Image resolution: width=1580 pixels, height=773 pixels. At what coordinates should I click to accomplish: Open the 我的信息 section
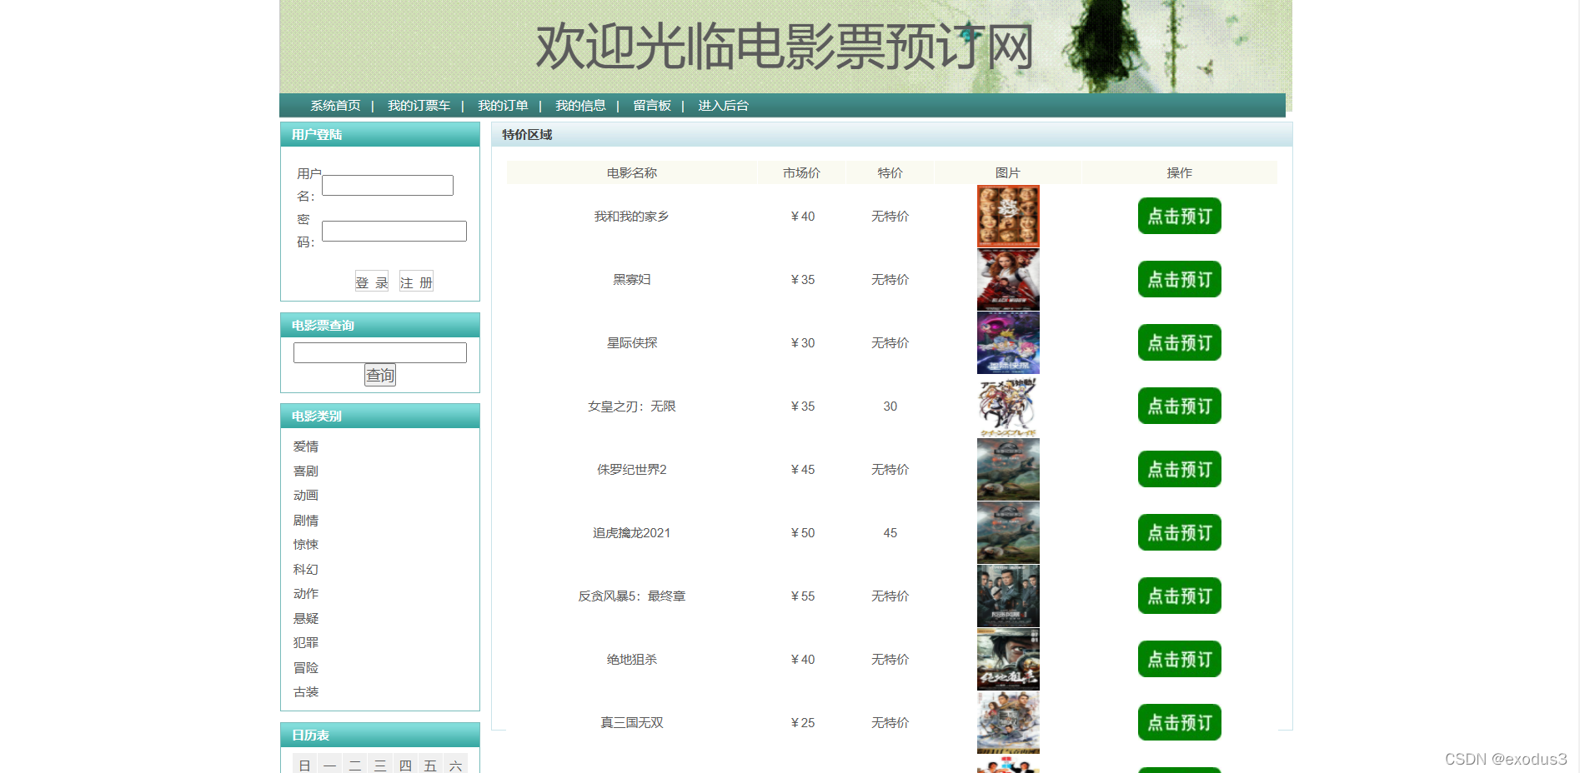581,106
